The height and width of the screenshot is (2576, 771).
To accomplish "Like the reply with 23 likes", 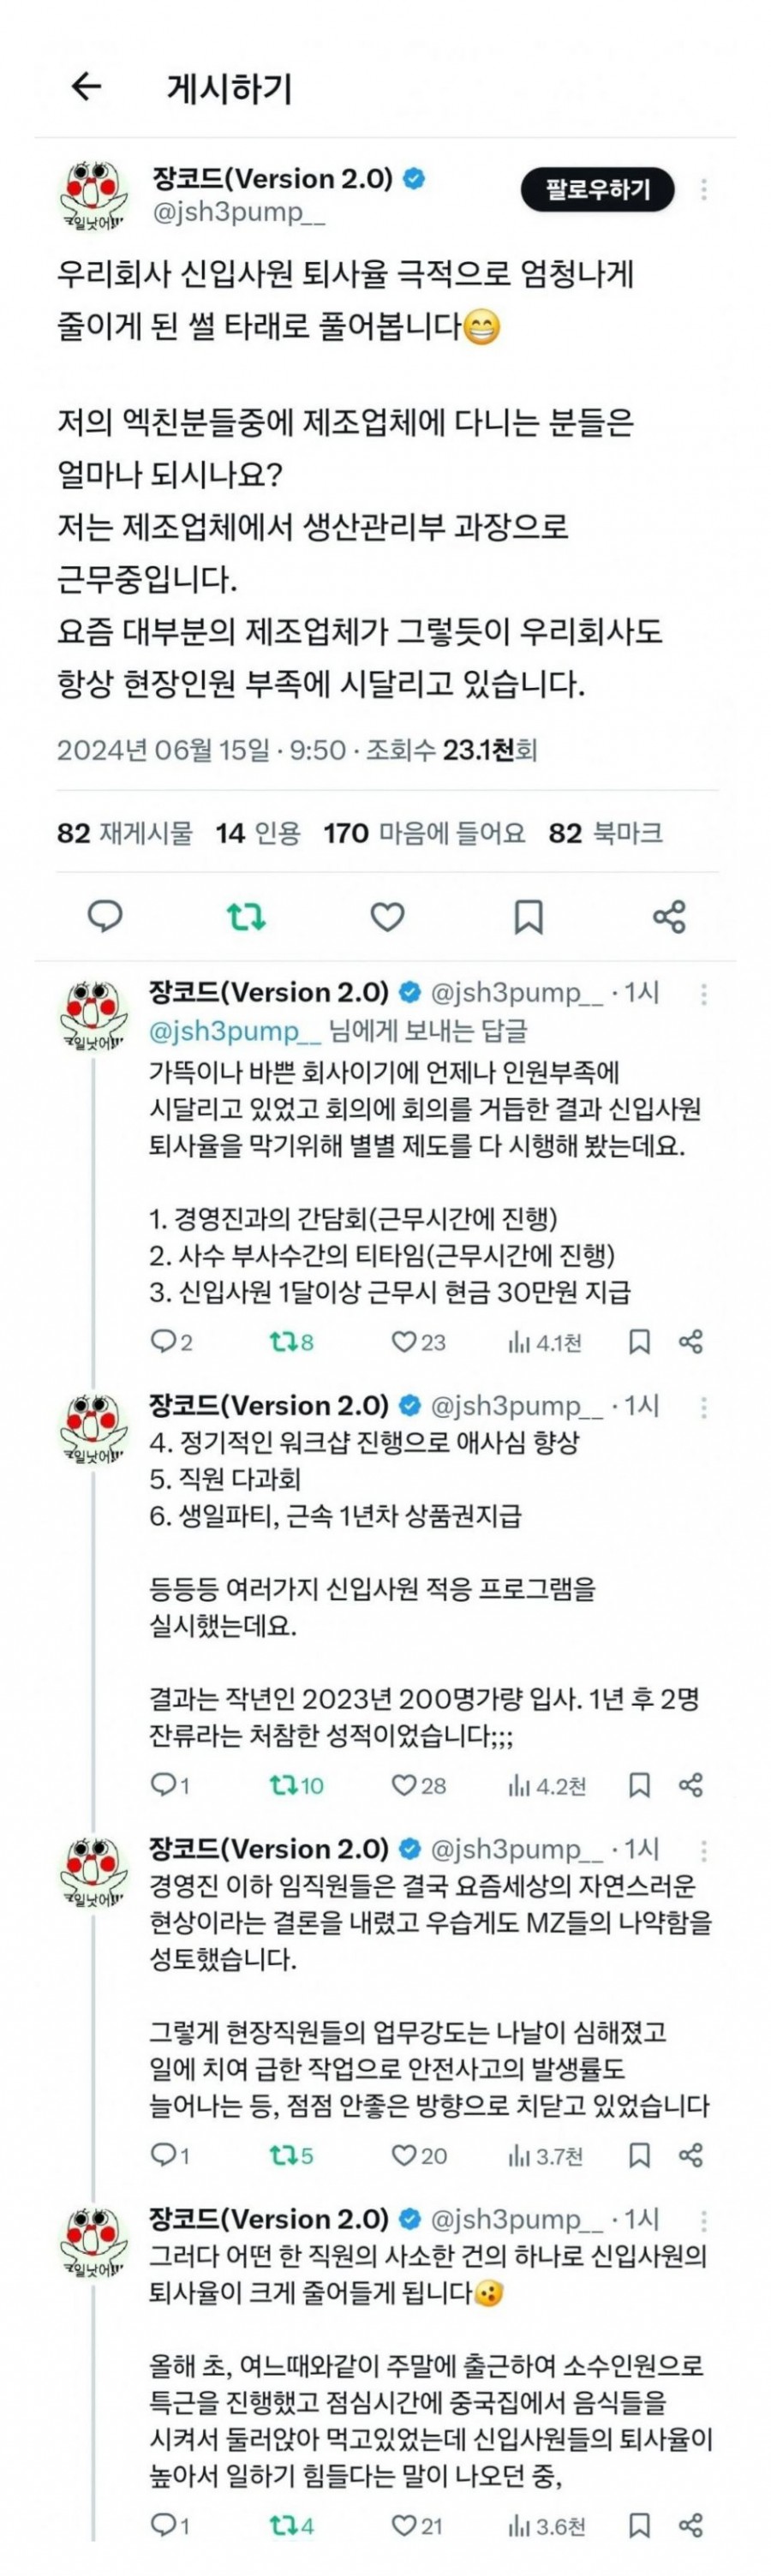I will click(418, 1342).
